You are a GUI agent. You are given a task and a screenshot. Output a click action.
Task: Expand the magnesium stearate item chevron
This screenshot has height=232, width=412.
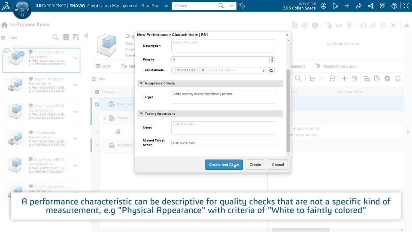click(75, 85)
